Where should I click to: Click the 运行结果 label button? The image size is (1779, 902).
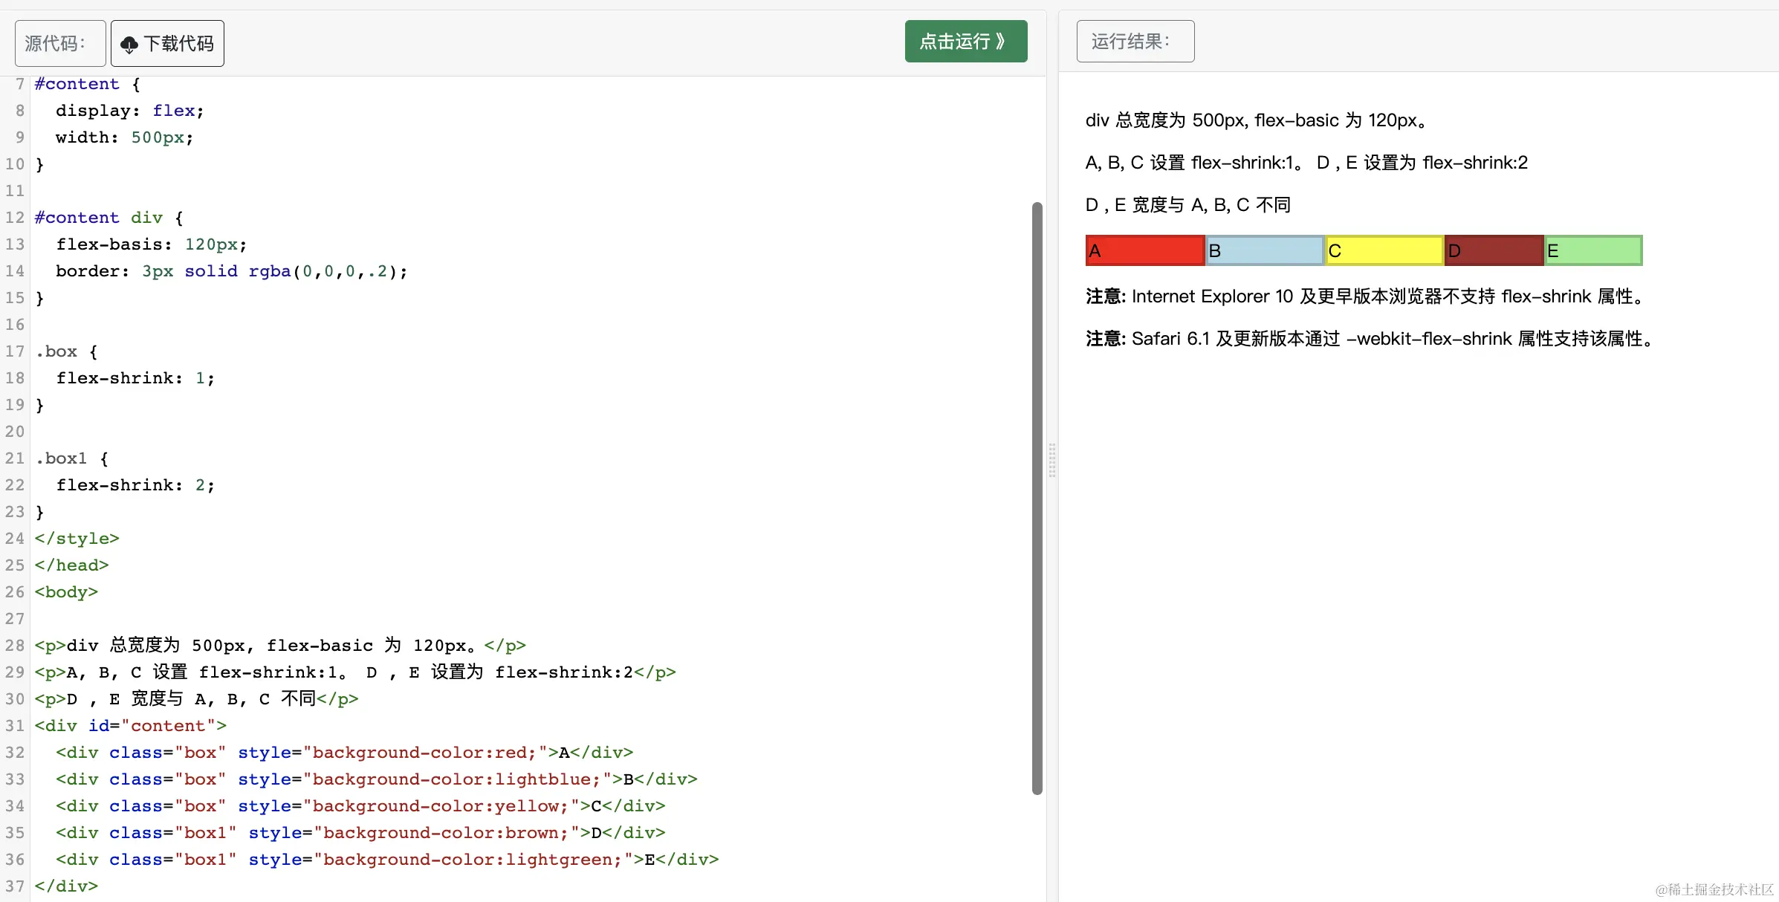1135,42
